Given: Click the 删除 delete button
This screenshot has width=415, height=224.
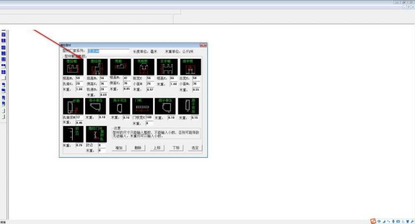Looking at the screenshot, I should click(138, 148).
